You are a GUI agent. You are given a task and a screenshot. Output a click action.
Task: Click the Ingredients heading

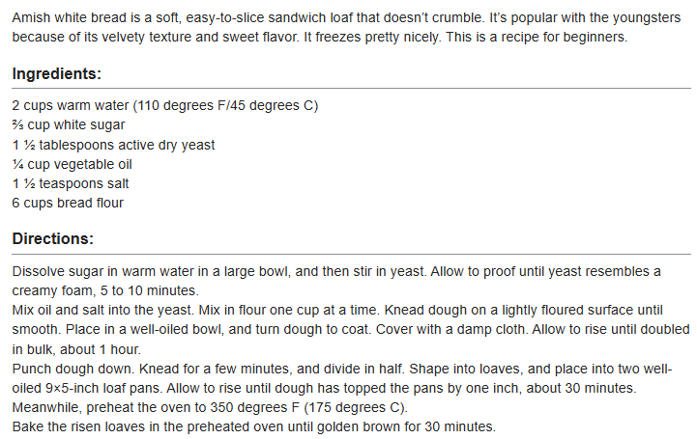[57, 73]
